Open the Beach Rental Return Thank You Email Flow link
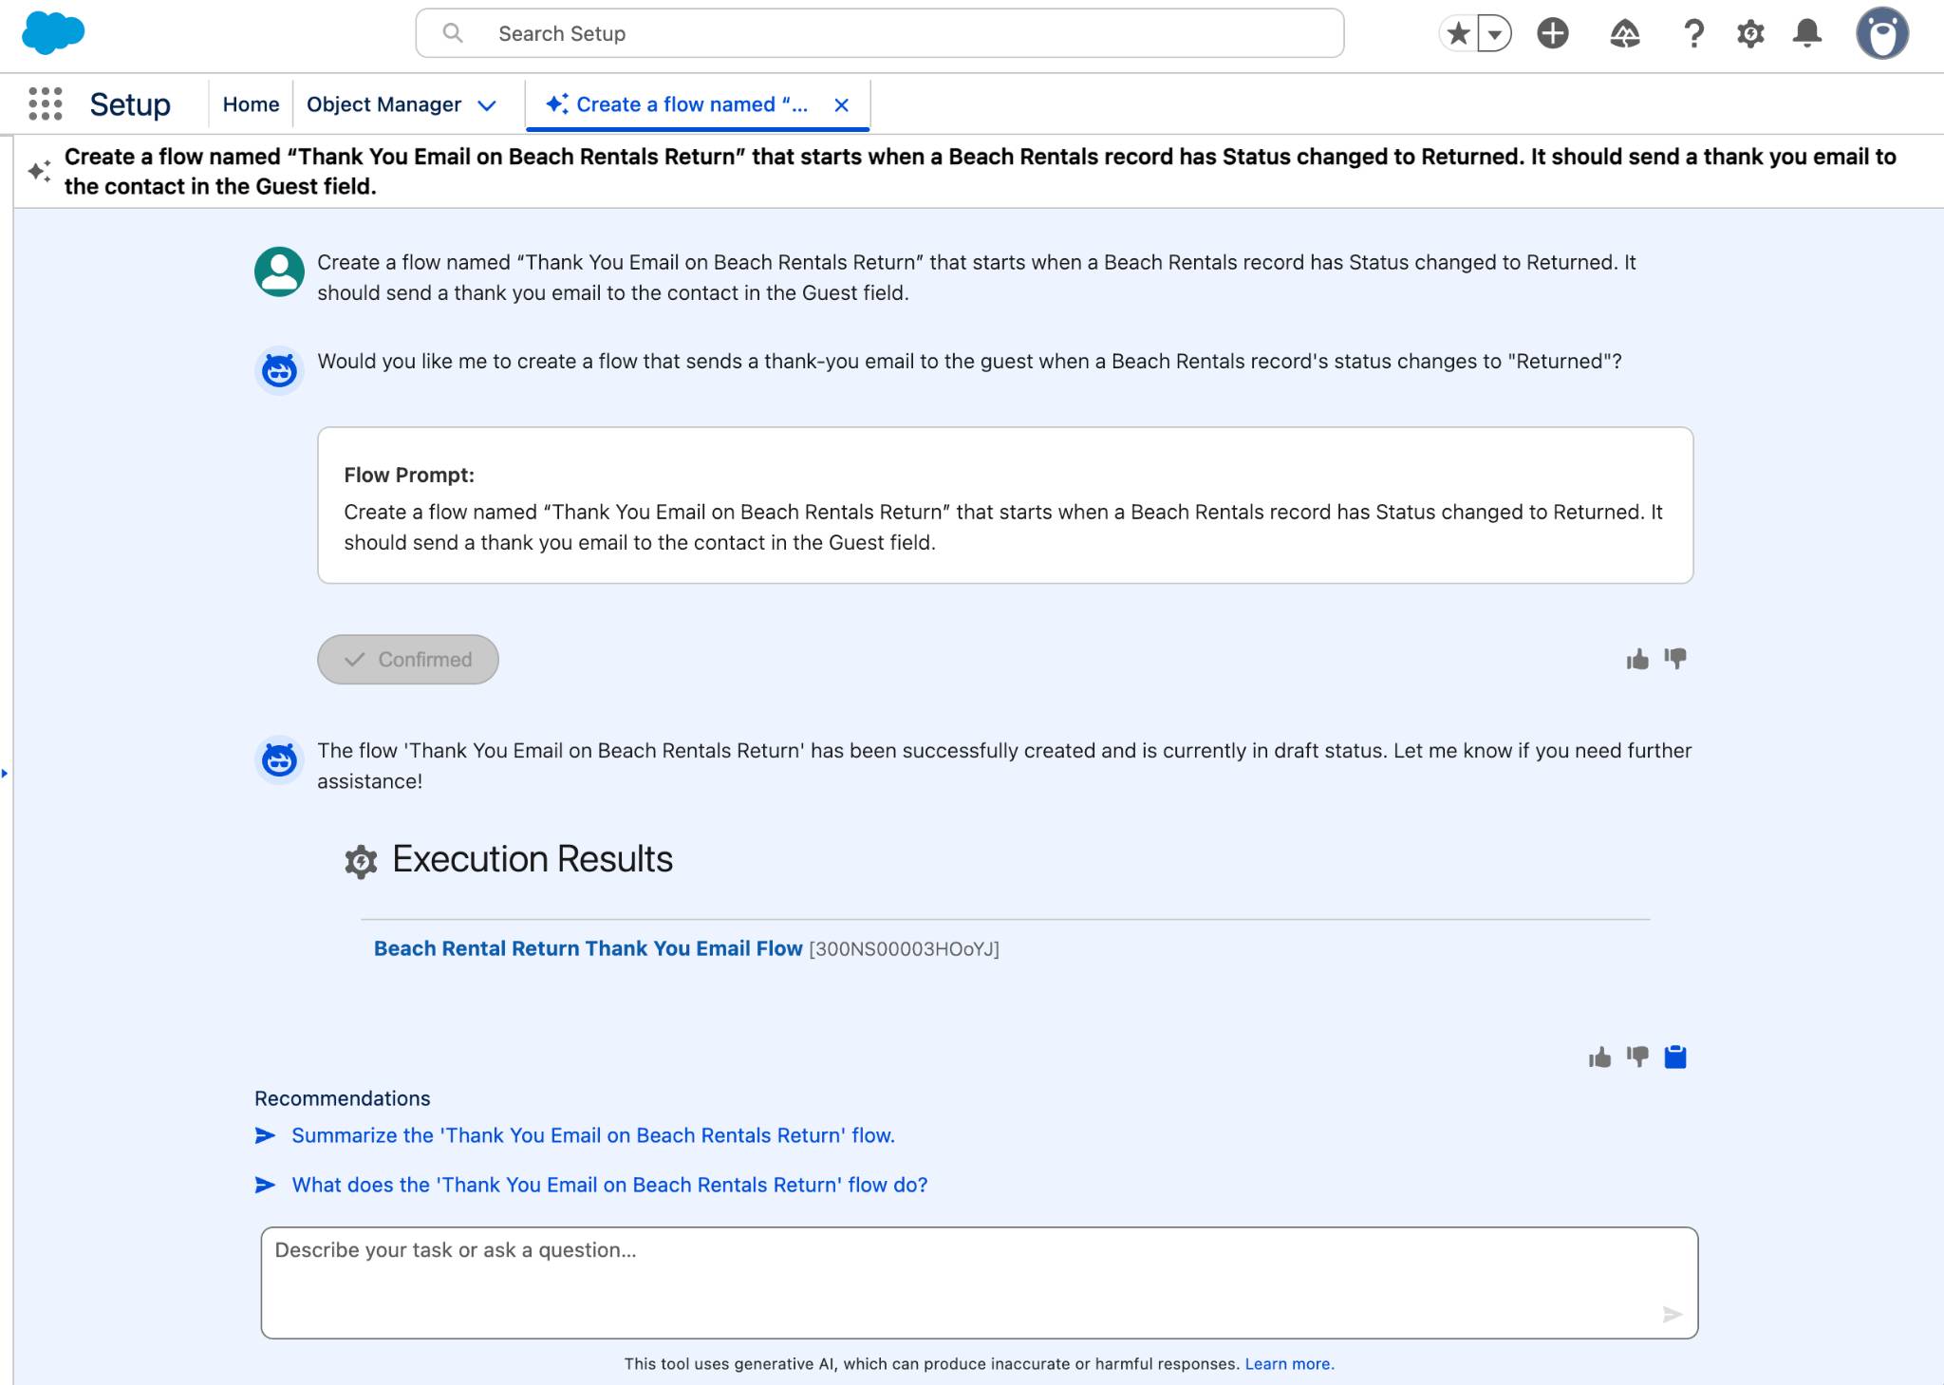The height and width of the screenshot is (1385, 1944). (x=589, y=948)
